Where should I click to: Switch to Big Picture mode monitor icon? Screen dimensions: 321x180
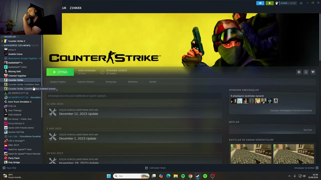(301, 3)
